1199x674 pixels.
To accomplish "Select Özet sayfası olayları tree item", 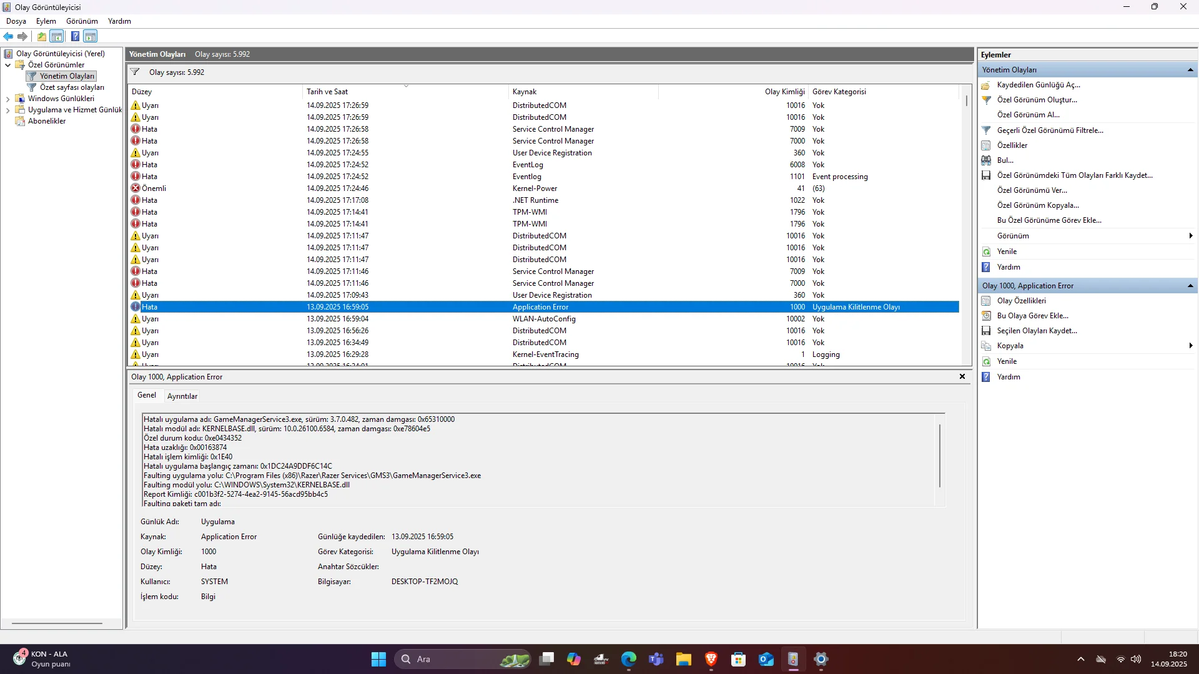I will tap(72, 87).
